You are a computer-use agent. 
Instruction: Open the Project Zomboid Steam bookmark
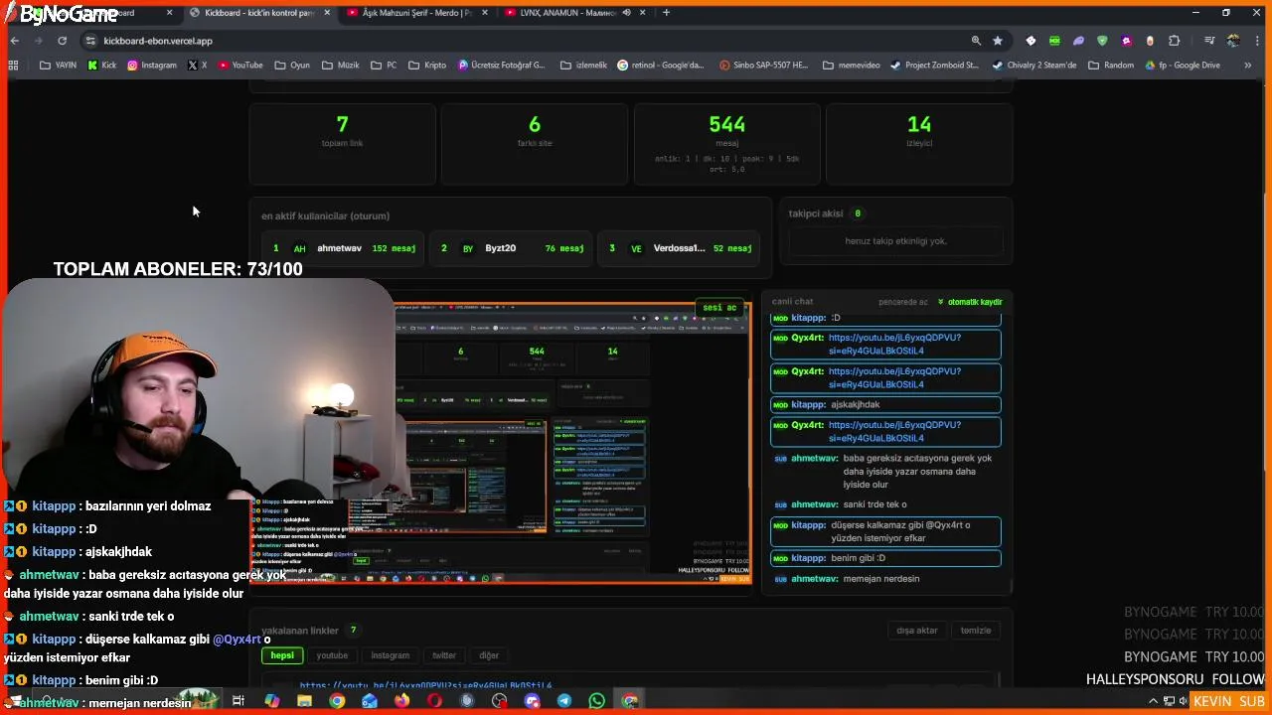point(934,66)
